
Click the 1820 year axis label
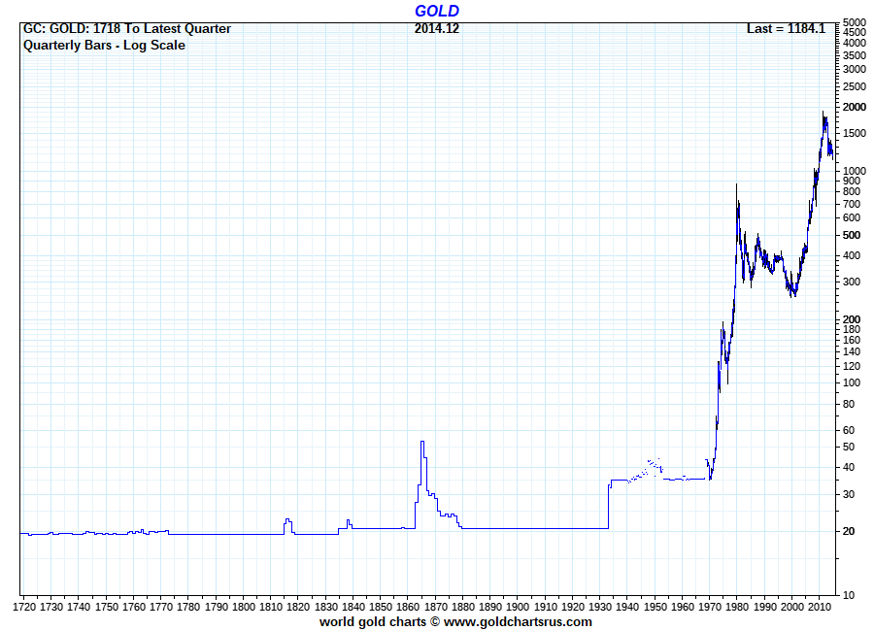tap(298, 607)
